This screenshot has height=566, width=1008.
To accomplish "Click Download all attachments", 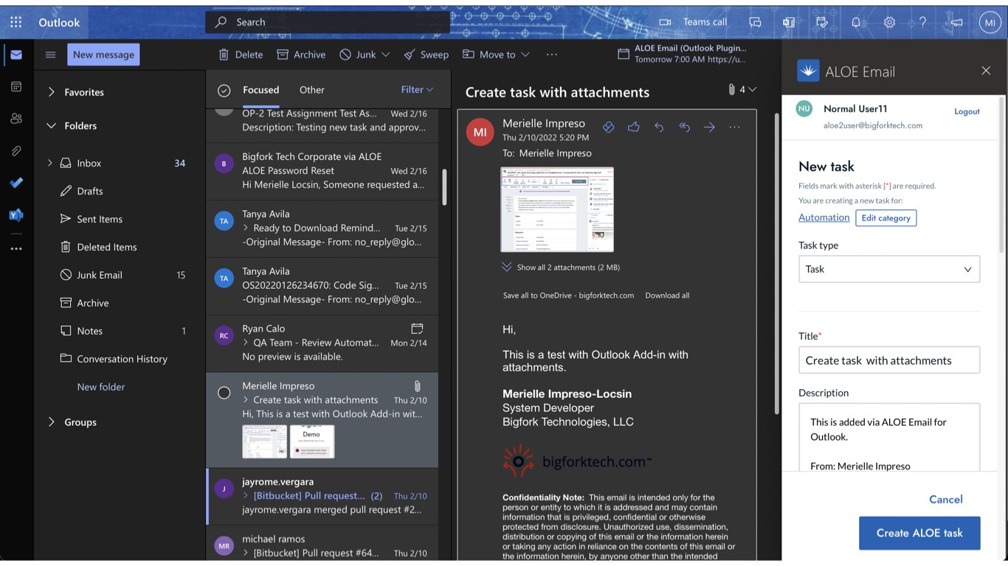I will [x=667, y=296].
